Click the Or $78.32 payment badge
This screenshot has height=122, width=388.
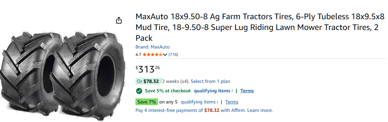click(148, 81)
